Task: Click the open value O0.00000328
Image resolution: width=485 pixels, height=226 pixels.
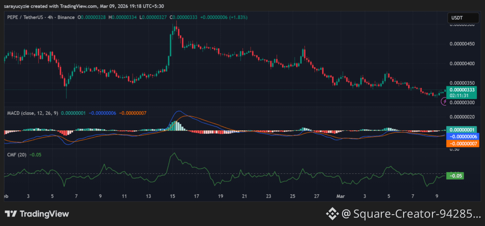Action: 91,18
